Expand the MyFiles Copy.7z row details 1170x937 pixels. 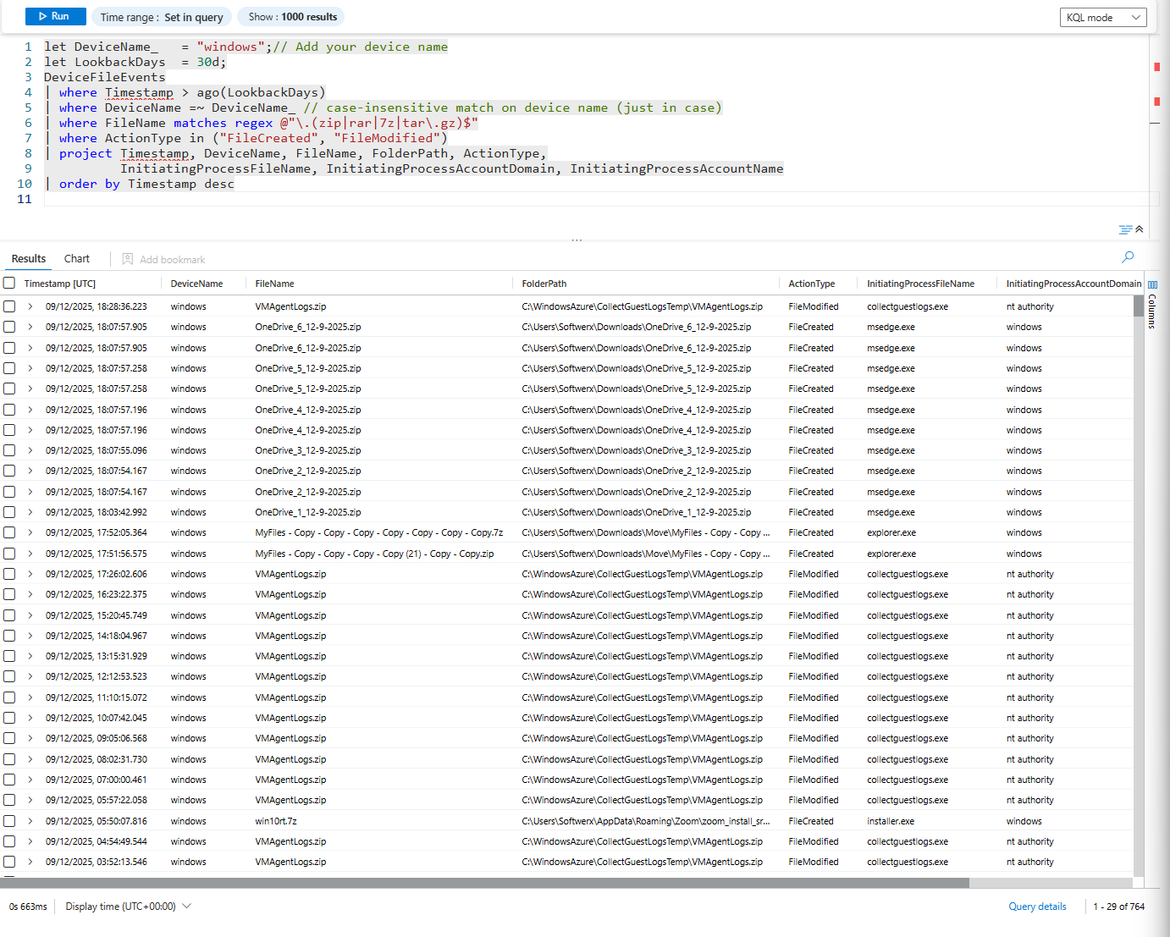coord(30,533)
